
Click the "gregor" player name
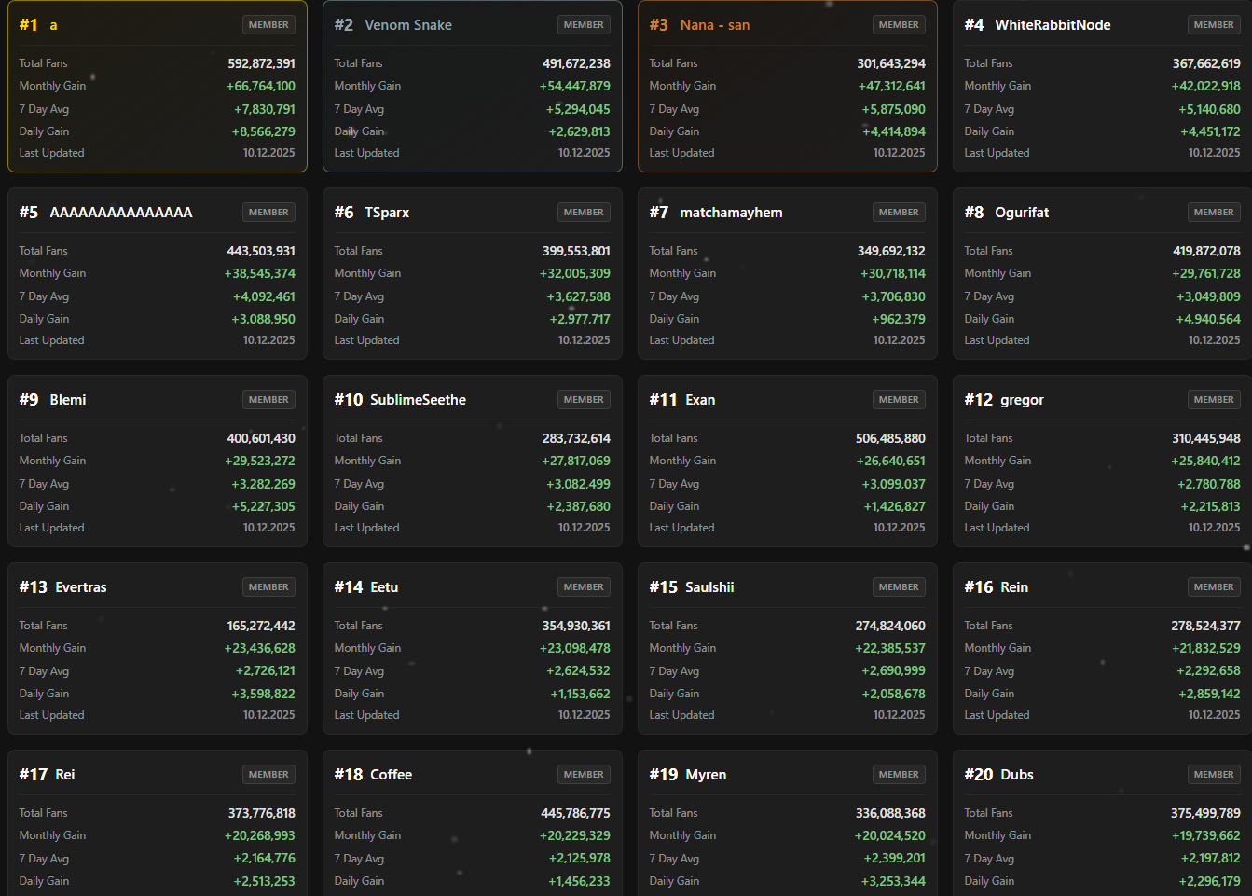[1022, 400]
